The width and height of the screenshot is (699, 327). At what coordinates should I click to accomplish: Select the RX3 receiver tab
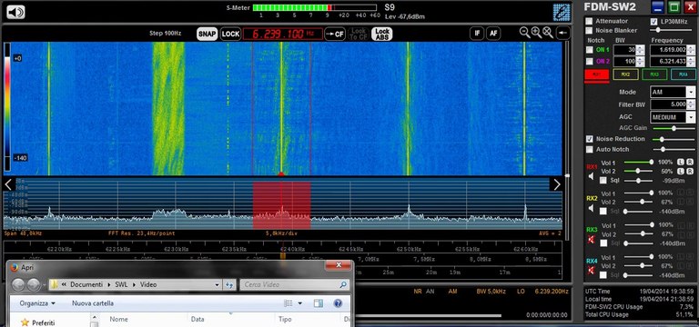(654, 74)
